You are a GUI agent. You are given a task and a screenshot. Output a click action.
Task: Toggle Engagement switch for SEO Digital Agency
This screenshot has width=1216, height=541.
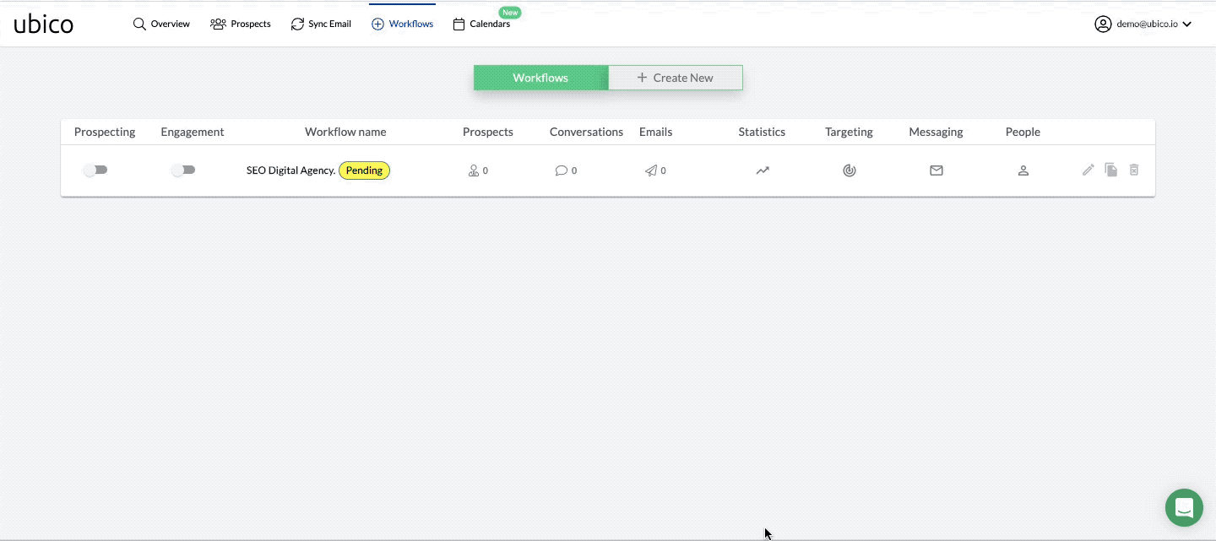183,170
